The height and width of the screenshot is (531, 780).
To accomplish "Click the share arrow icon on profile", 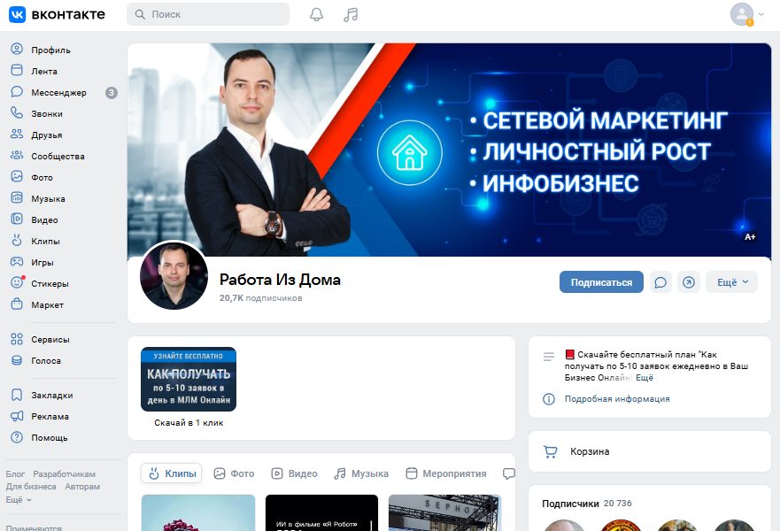I will (689, 282).
